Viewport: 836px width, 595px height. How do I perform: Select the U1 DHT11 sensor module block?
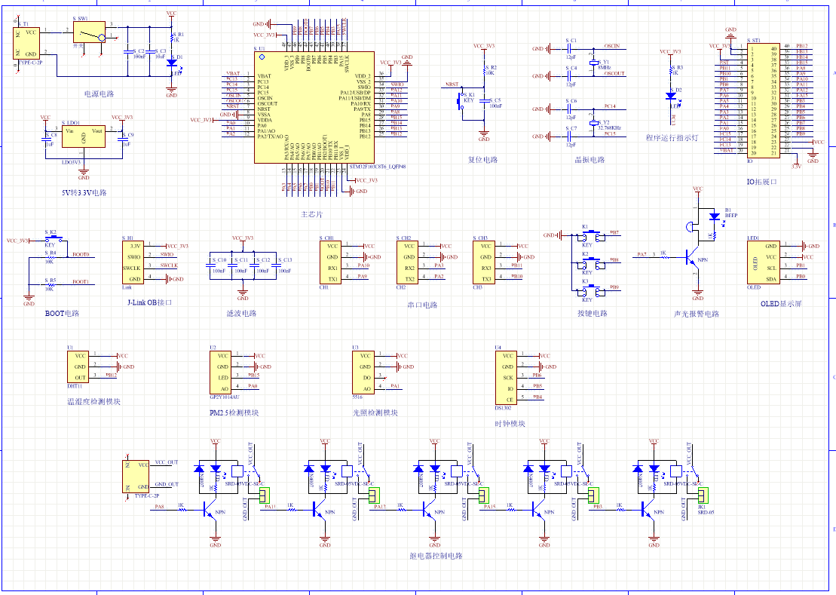coord(78,367)
